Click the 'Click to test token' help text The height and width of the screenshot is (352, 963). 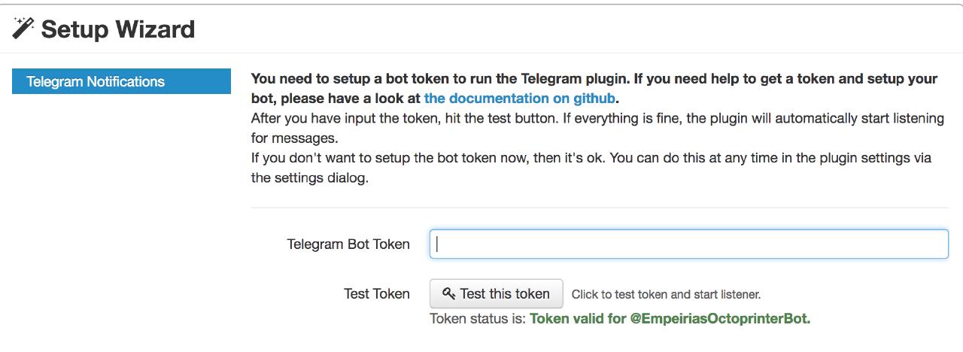coord(666,294)
